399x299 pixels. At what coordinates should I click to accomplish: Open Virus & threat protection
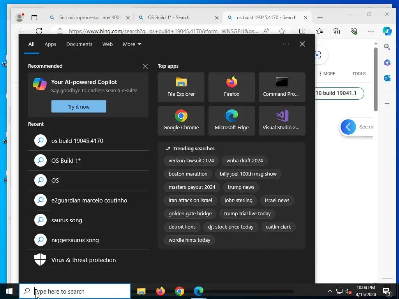point(88,260)
